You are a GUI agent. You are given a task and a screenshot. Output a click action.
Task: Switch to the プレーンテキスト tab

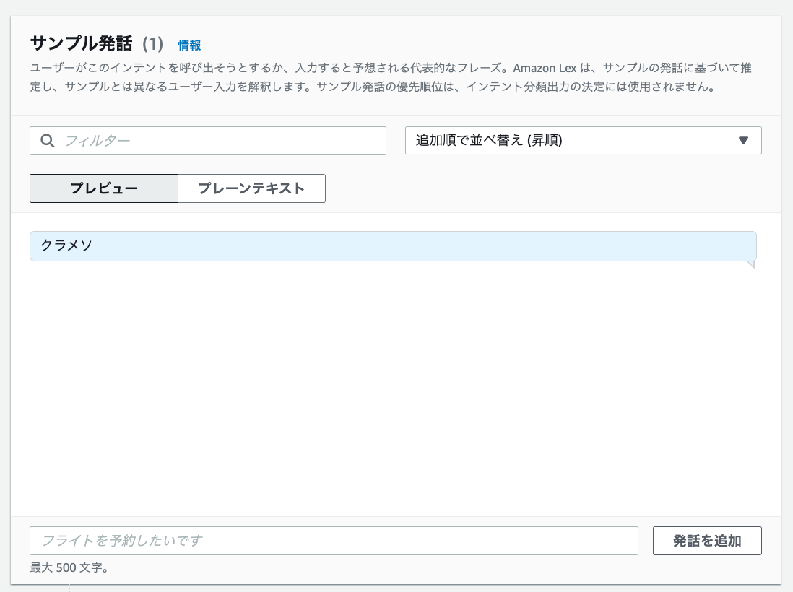[251, 188]
